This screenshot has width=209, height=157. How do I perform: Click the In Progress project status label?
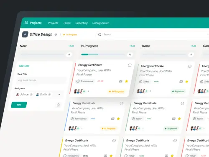coord(70,35)
